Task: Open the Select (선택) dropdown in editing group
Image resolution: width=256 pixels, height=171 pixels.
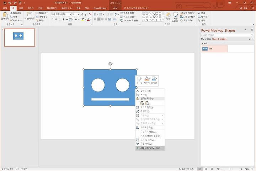Action: tap(202, 20)
